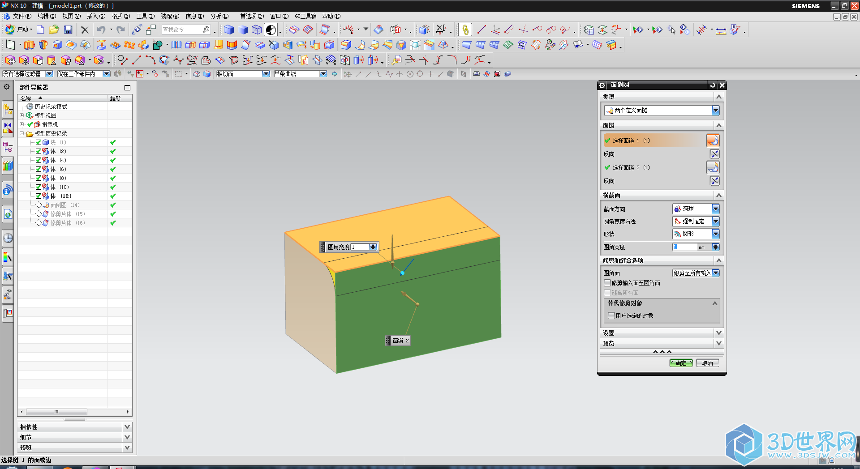
Task: Toggle checkbox for 体 (10) feature
Action: click(39, 187)
